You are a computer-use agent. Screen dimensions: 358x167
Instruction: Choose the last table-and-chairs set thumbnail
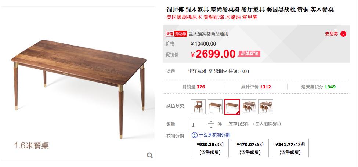tap(266, 107)
